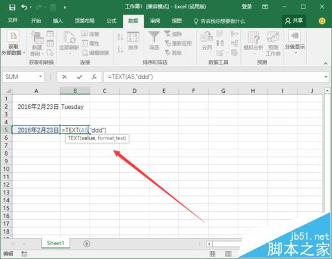
Task: Open the Undo history dropdown arrow
Action: point(31,7)
